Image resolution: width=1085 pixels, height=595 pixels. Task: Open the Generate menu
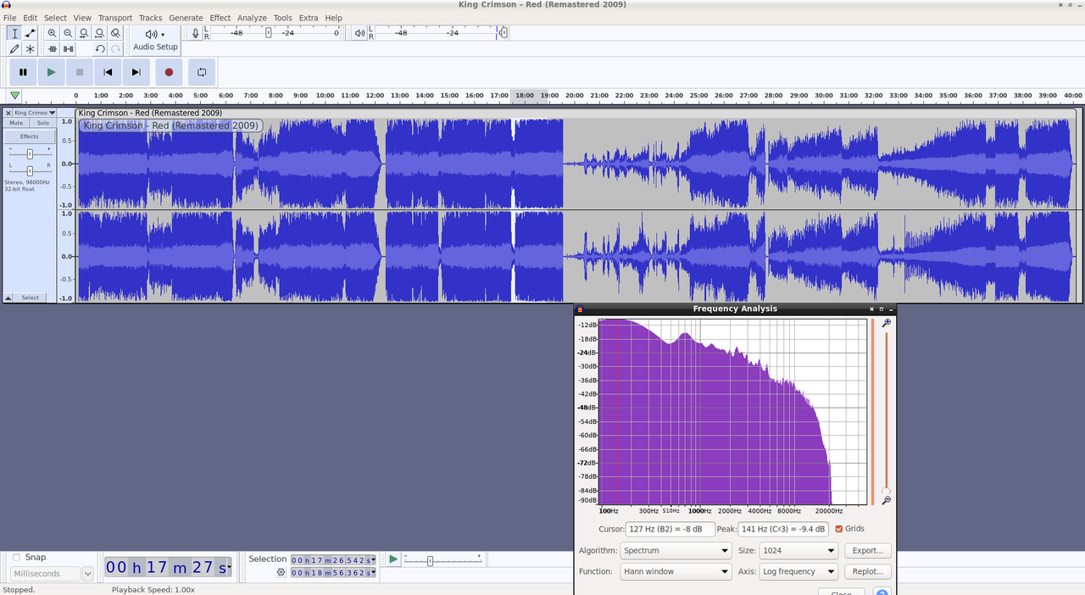click(186, 18)
